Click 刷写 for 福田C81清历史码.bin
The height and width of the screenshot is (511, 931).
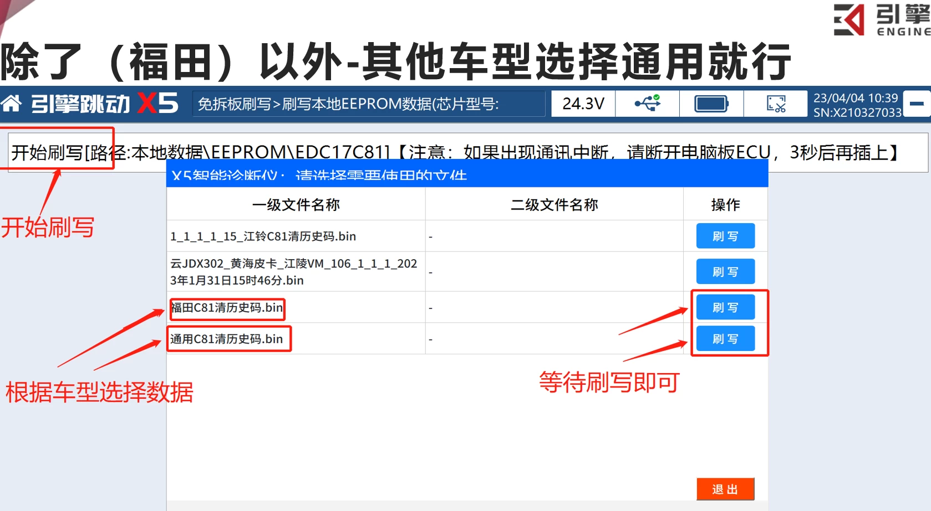click(725, 307)
